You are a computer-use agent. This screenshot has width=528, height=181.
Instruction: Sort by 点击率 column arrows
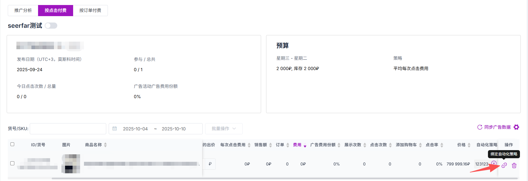coord(442,145)
